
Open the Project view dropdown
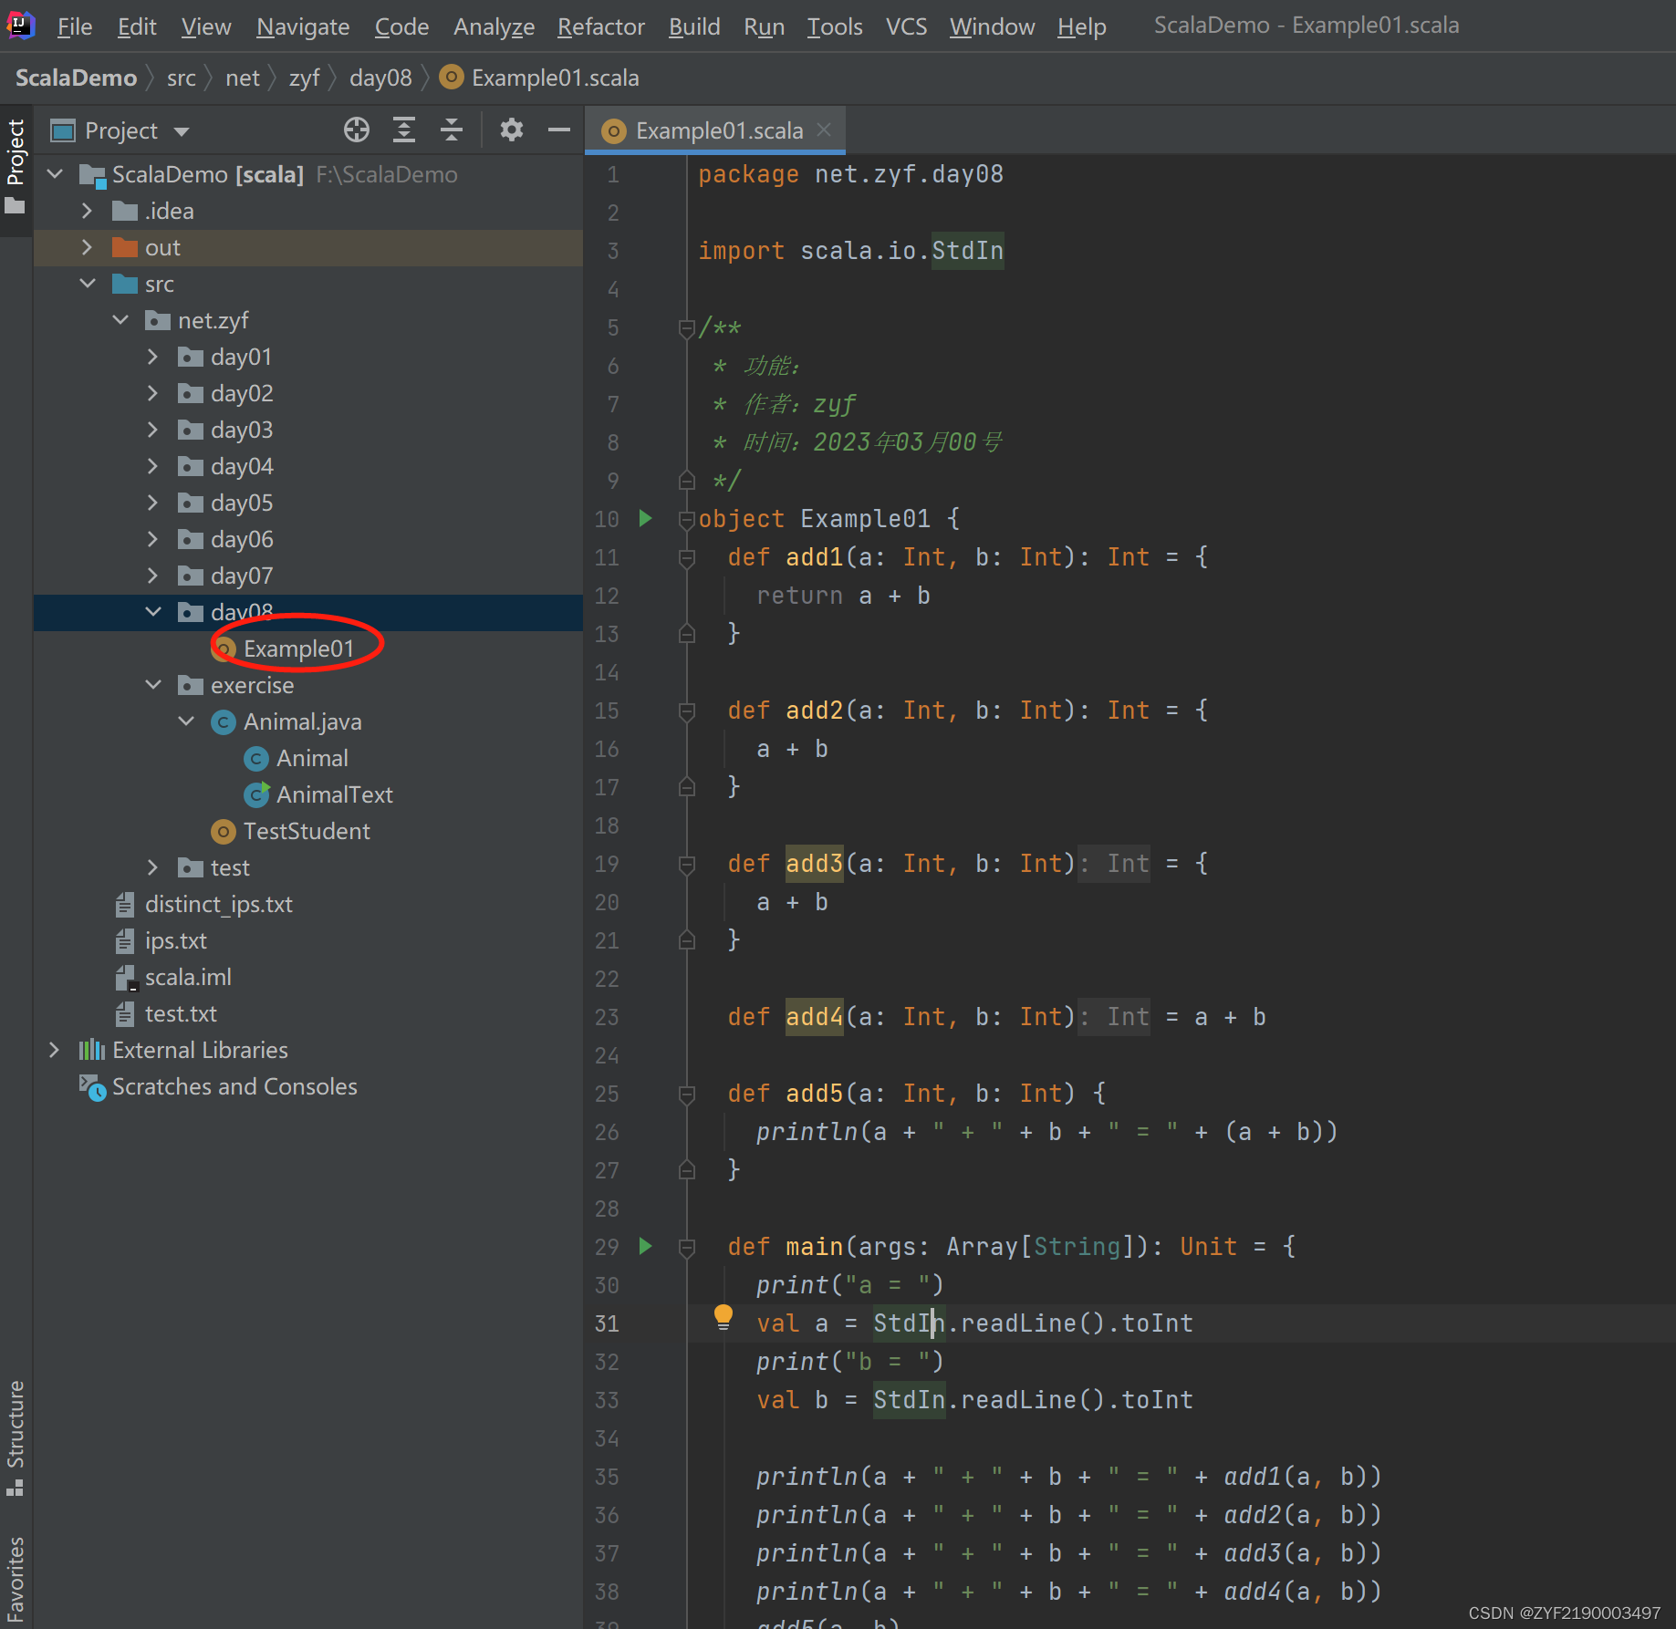(182, 131)
